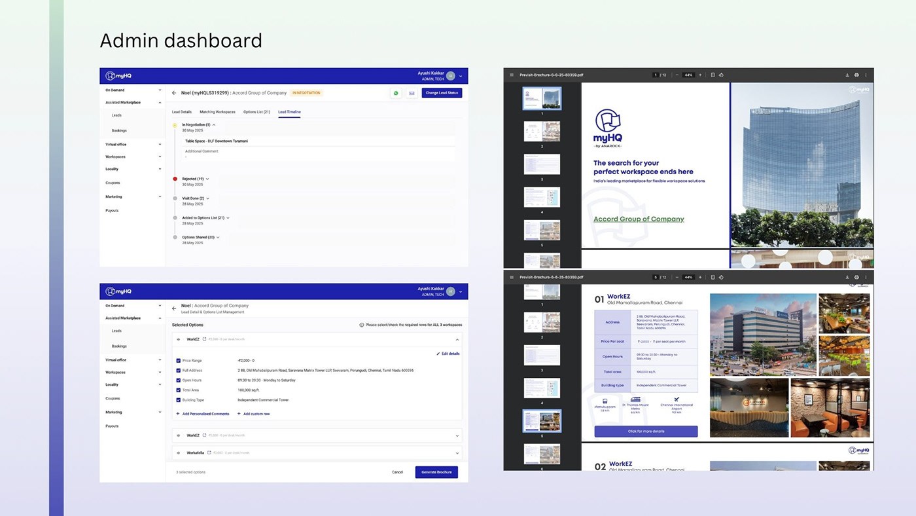Viewport: 916px width, 516px height.
Task: Click Cancel next to Generate Brochure
Action: coord(397,472)
